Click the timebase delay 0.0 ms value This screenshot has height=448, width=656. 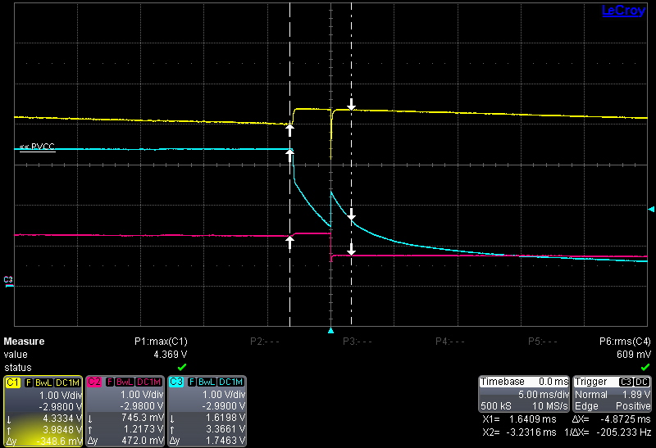pyautogui.click(x=553, y=382)
